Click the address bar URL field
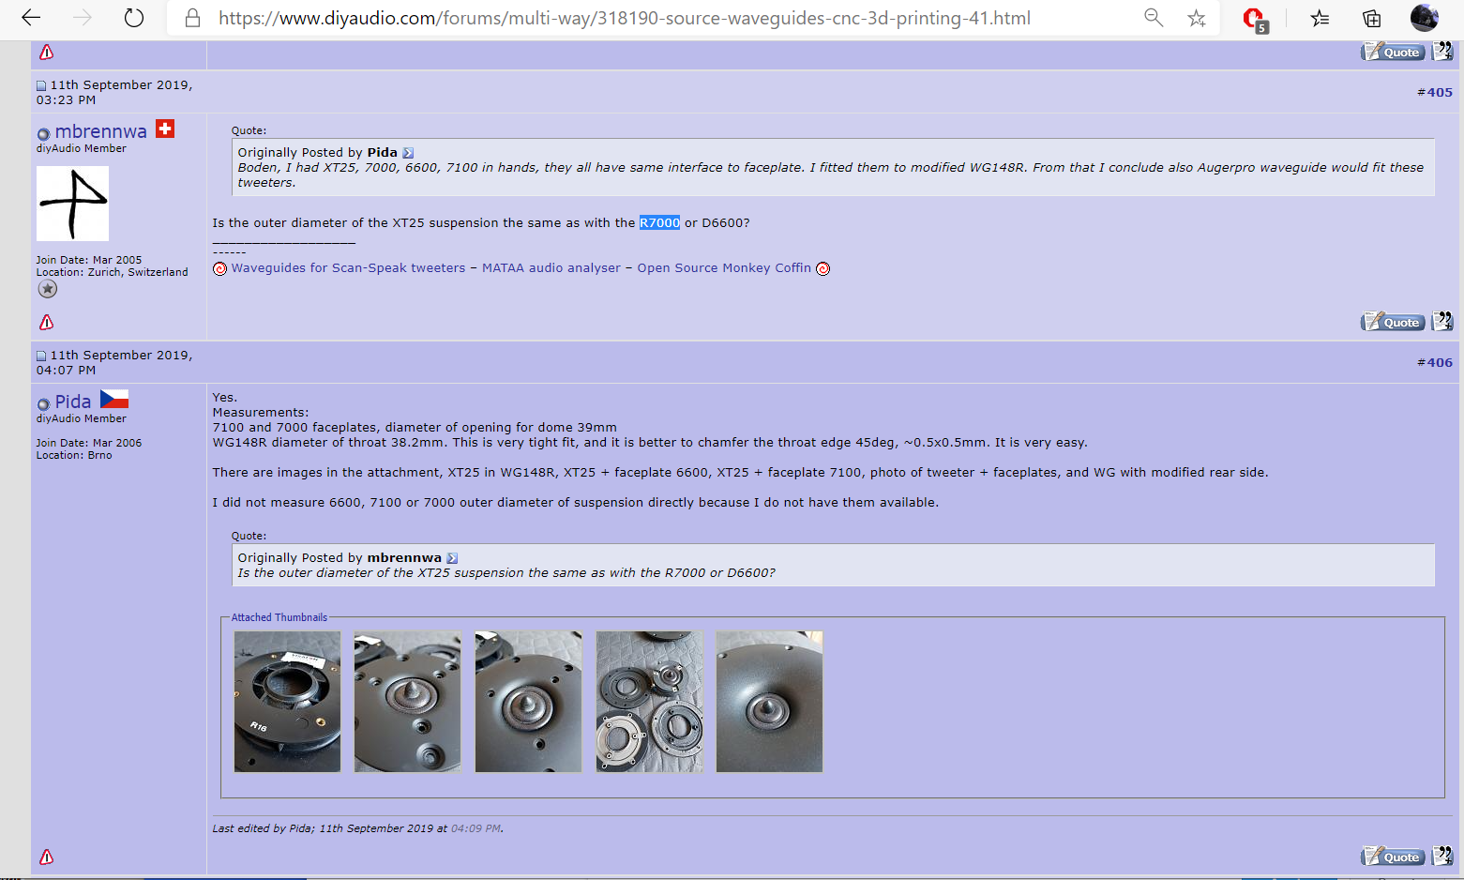 624,18
